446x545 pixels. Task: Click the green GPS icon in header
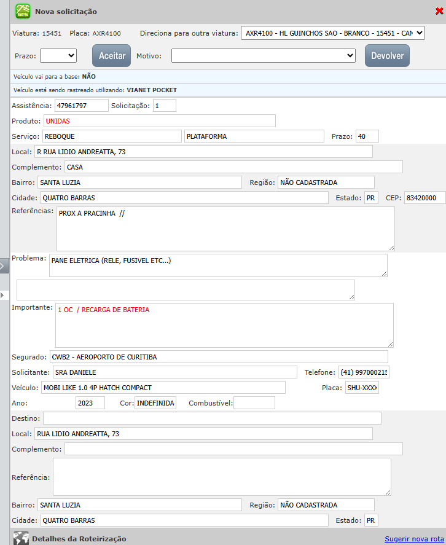click(x=22, y=11)
